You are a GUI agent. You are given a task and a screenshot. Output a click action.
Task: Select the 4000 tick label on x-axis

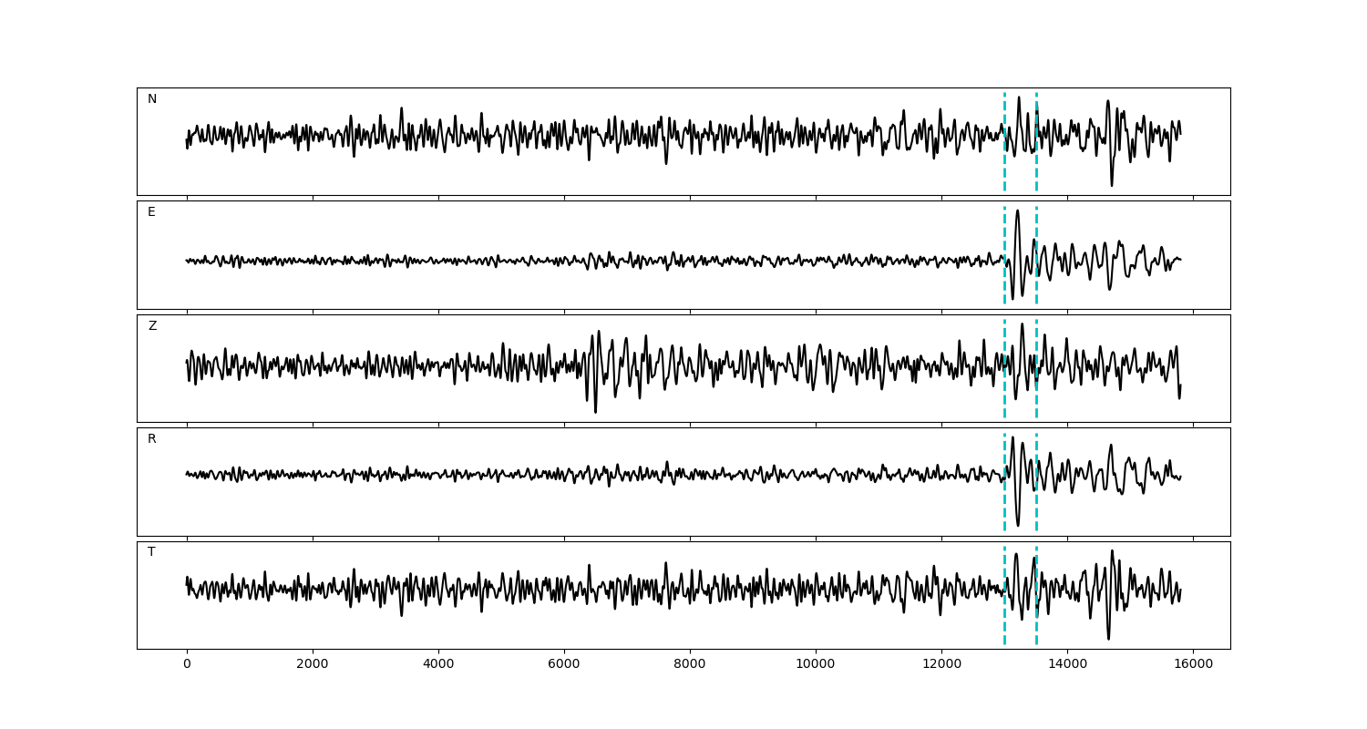(x=438, y=664)
